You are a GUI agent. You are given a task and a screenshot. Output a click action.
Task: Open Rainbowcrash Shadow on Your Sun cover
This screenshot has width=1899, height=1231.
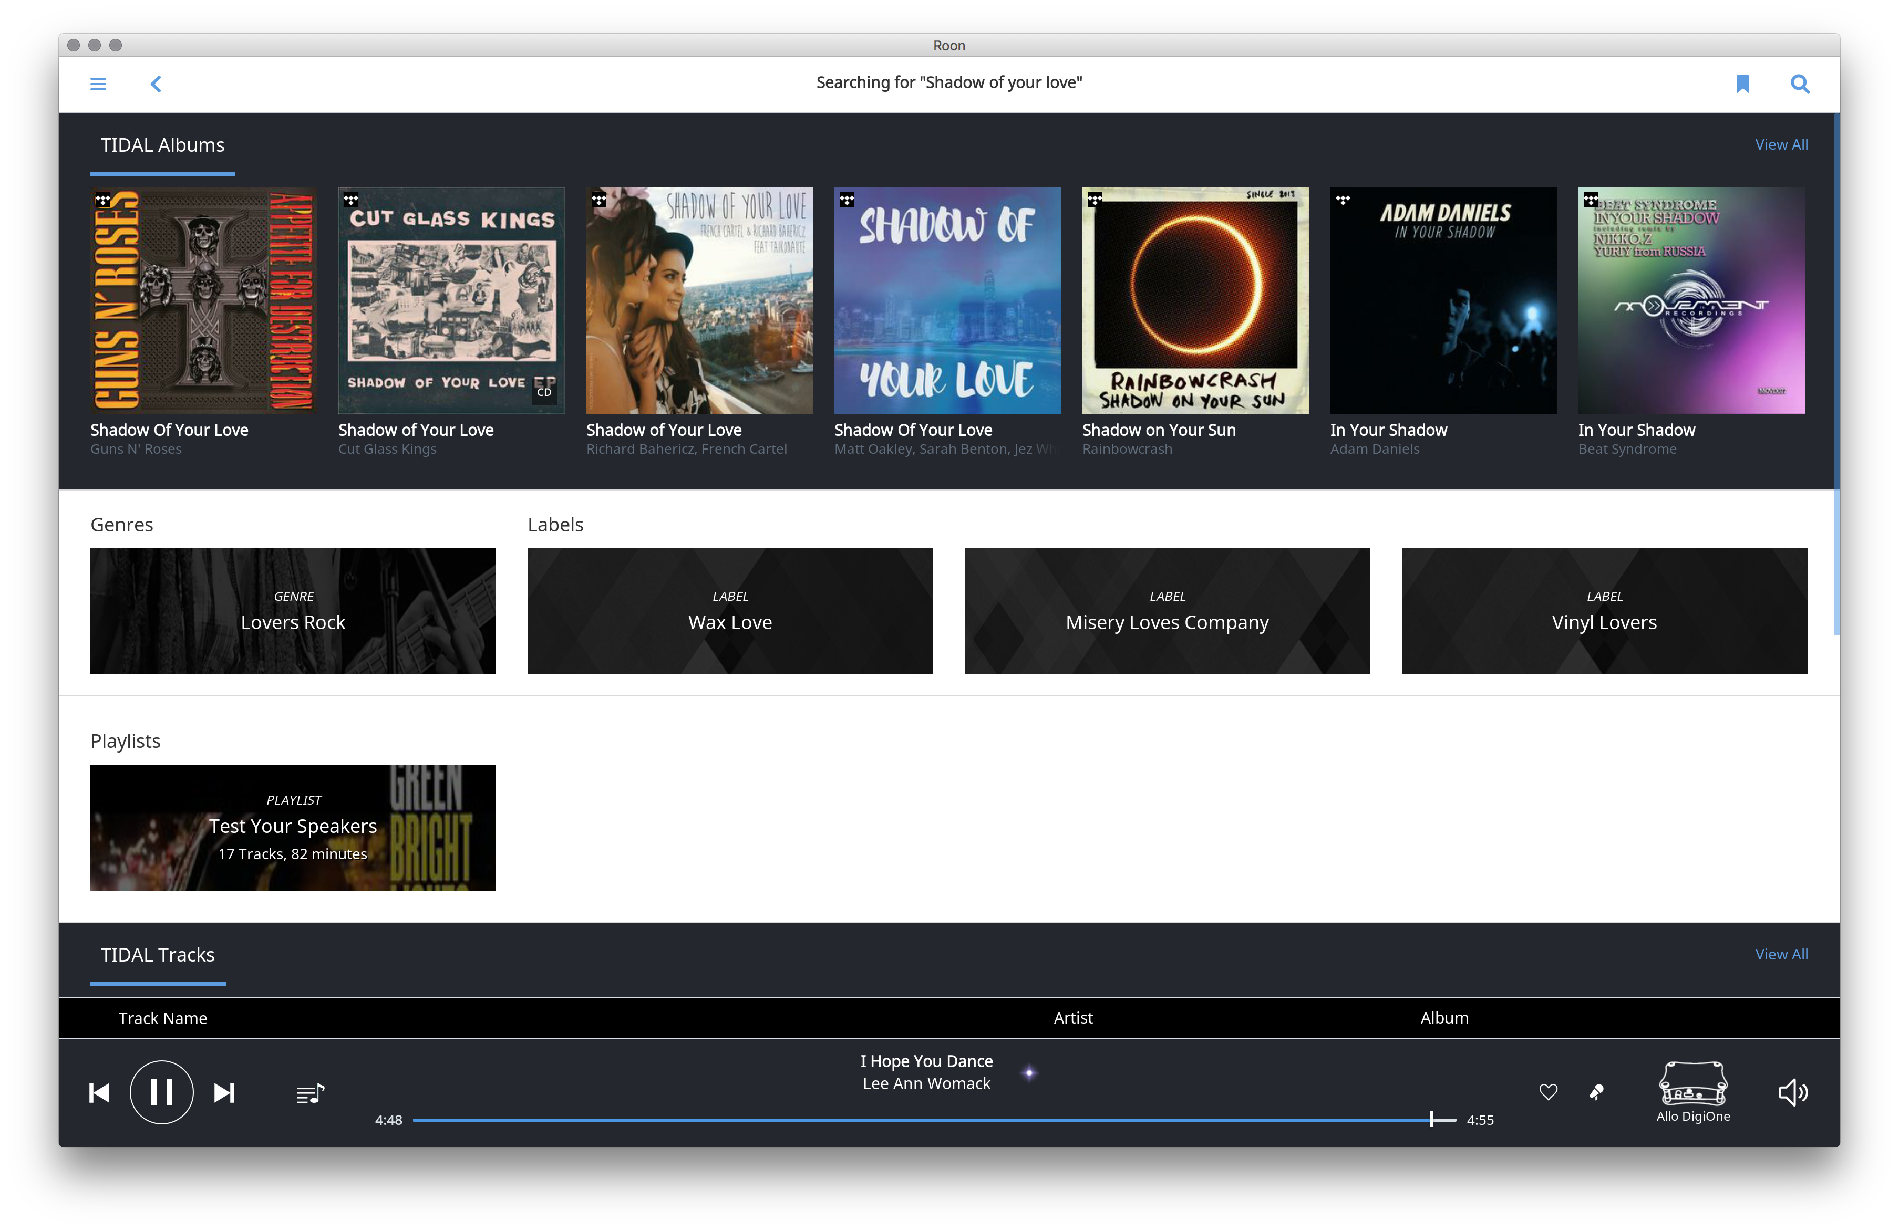[x=1195, y=300]
